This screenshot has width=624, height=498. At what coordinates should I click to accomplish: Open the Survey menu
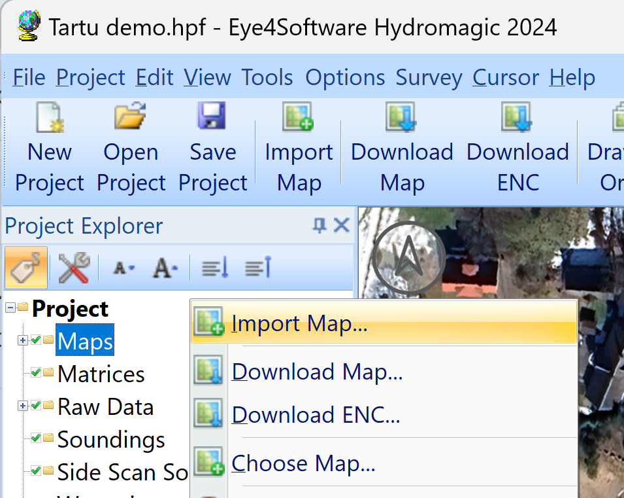point(429,77)
